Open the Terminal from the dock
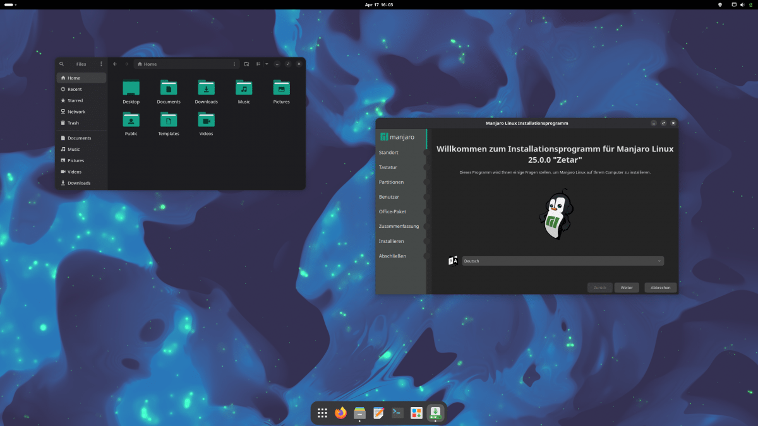The width and height of the screenshot is (758, 426). [x=397, y=413]
